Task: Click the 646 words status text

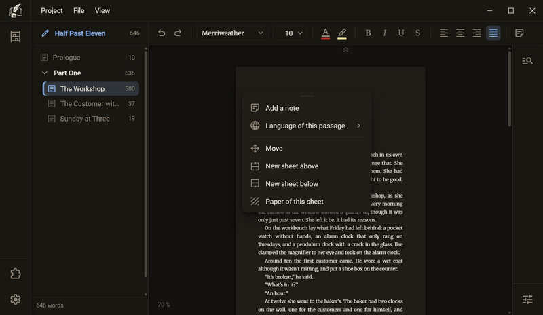Action: pos(50,305)
